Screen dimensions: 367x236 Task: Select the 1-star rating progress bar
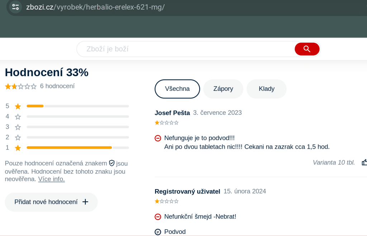coord(78,148)
